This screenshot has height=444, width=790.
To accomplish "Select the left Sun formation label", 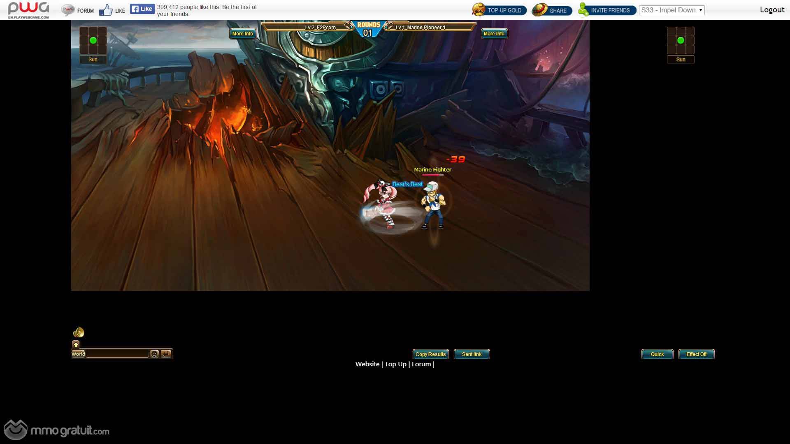I will tap(93, 60).
